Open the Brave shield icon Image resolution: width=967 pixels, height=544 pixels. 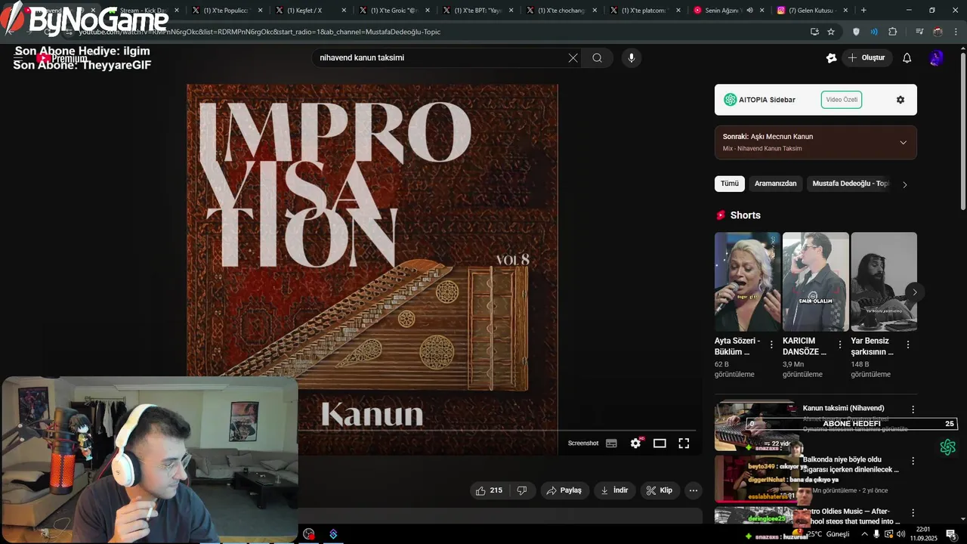(856, 32)
